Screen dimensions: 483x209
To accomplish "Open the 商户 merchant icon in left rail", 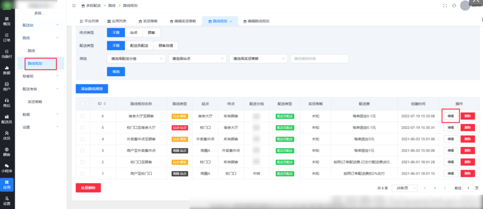I will pyautogui.click(x=7, y=86).
